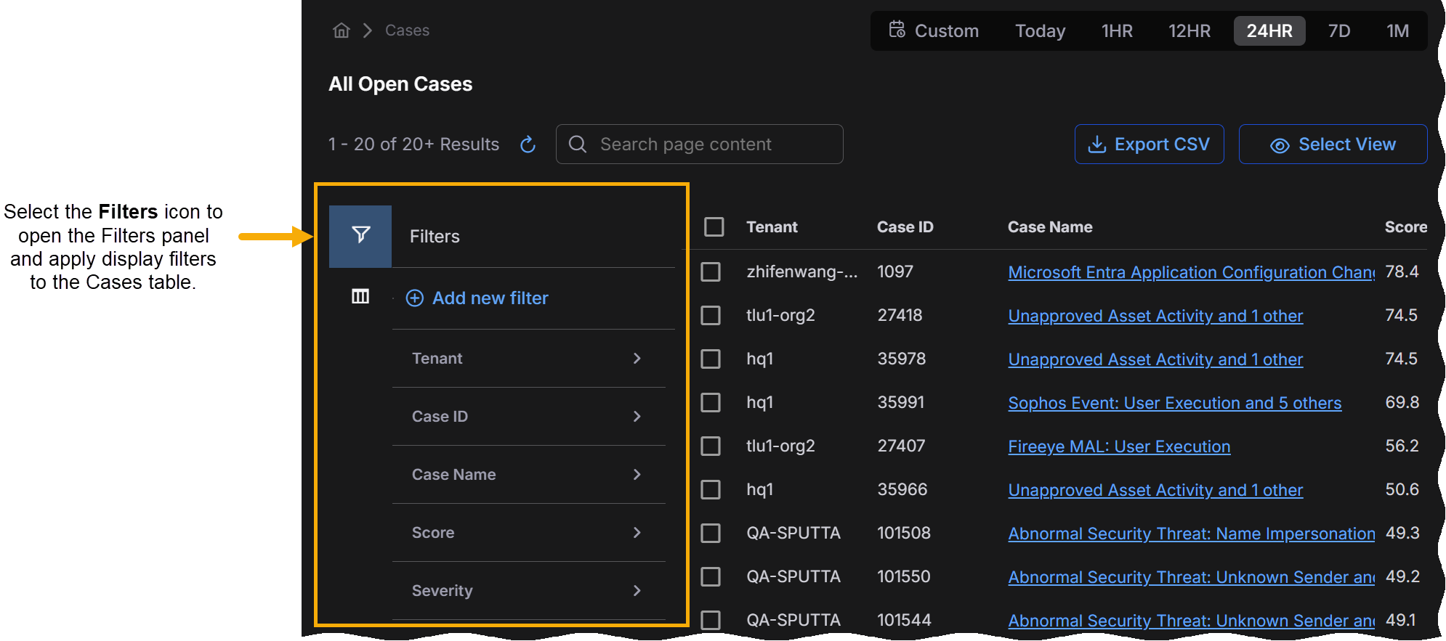1446x641 pixels.
Task: Select the checkbox for case 35991
Action: coord(711,403)
